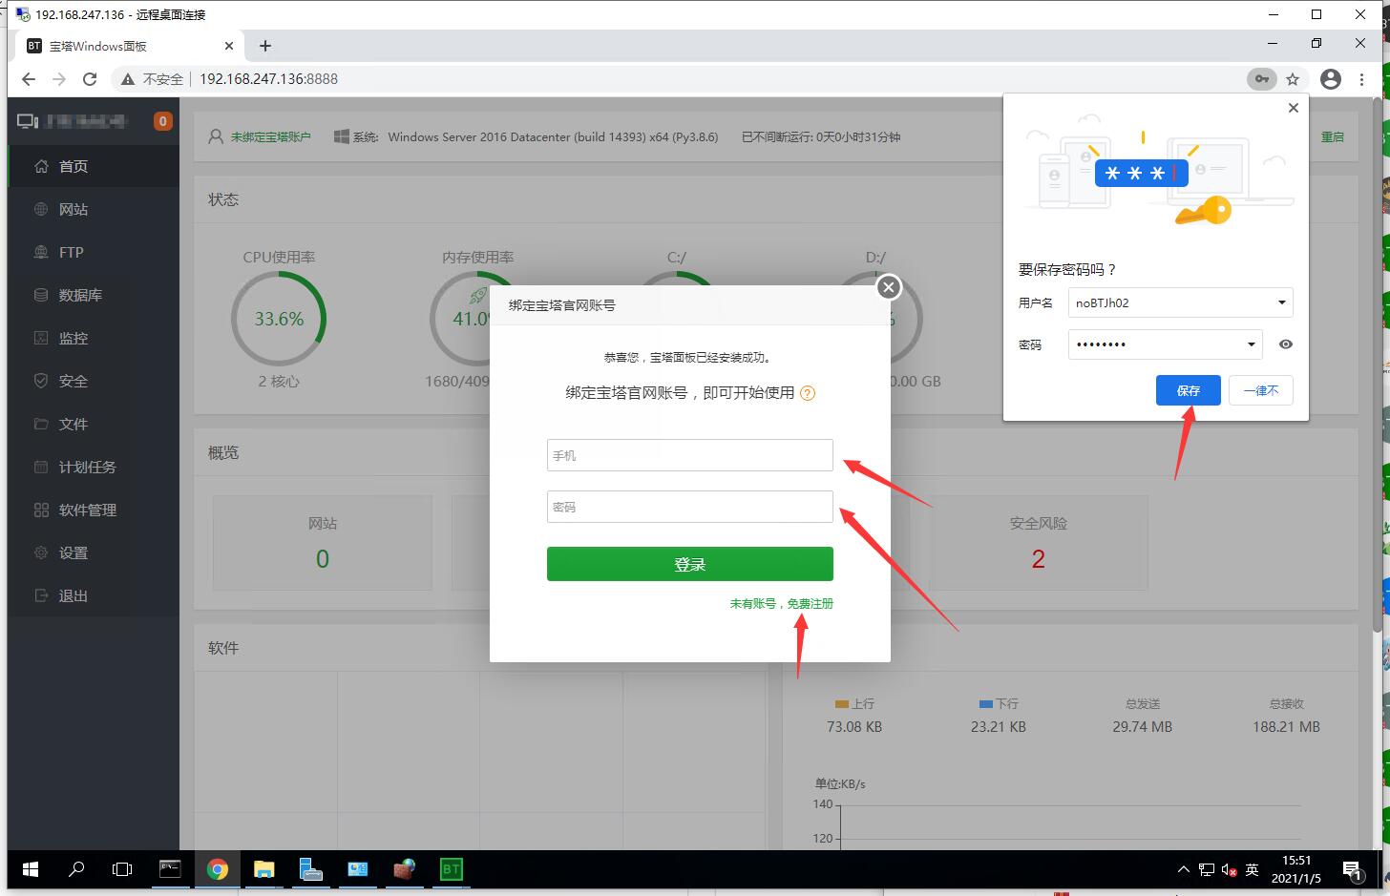Click 保存 in the save password popup
This screenshot has width=1390, height=896.
coord(1189,390)
